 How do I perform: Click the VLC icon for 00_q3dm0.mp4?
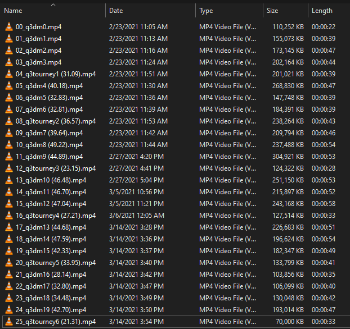point(9,27)
